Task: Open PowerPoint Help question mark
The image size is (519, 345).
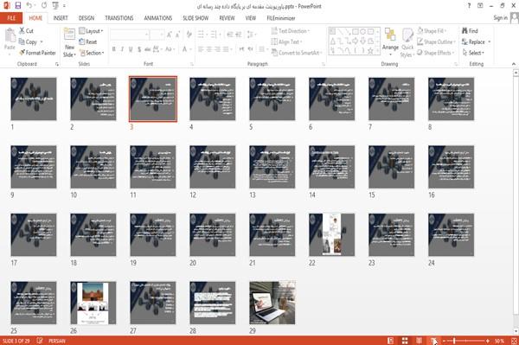Action: (469, 6)
